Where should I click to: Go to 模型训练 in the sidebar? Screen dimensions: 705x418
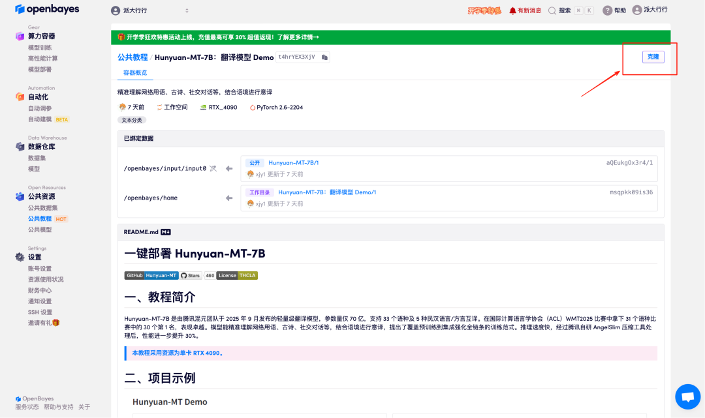click(x=40, y=48)
